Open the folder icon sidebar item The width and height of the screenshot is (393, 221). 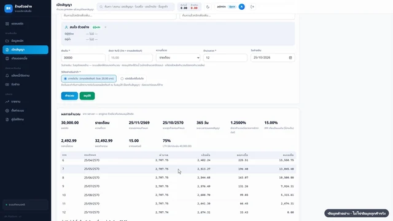click(7, 41)
